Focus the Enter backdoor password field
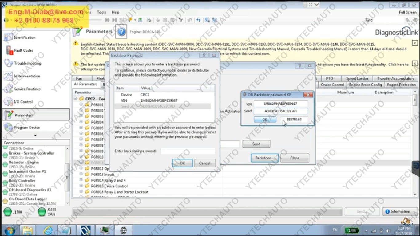Viewport: 420px width, 236px height. click(x=188, y=151)
